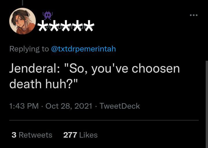Click the Oct 28, 2021 date
Image resolution: width=208 pixels, height=148 pixels.
(x=69, y=106)
